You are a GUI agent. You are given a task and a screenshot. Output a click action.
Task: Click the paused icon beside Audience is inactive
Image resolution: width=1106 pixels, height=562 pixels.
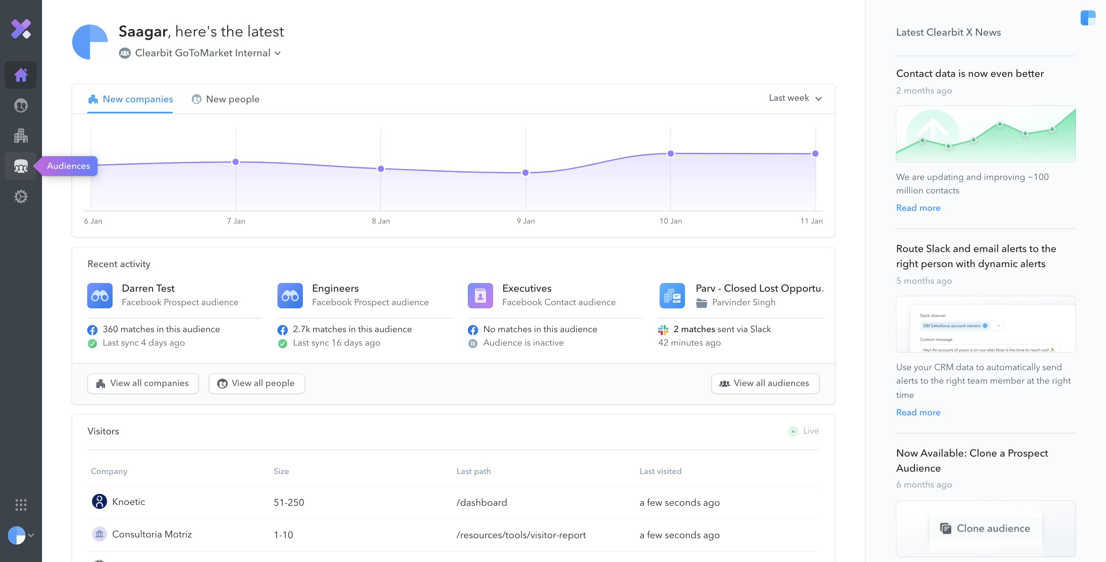coord(472,344)
